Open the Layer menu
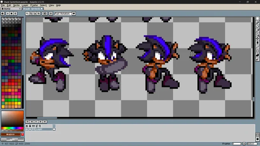Image resolution: width=260 pixels, height=146 pixels. click(x=25, y=5)
